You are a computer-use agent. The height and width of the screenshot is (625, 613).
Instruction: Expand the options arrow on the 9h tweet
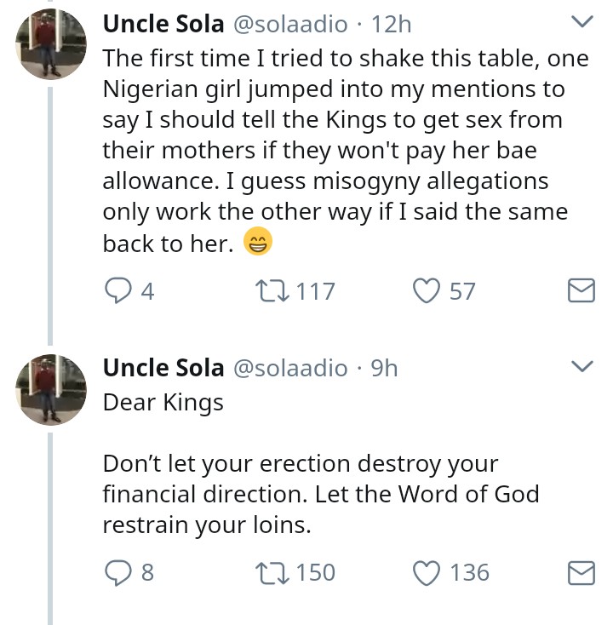(x=581, y=367)
